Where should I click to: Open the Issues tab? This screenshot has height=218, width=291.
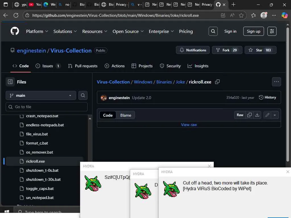click(x=48, y=66)
